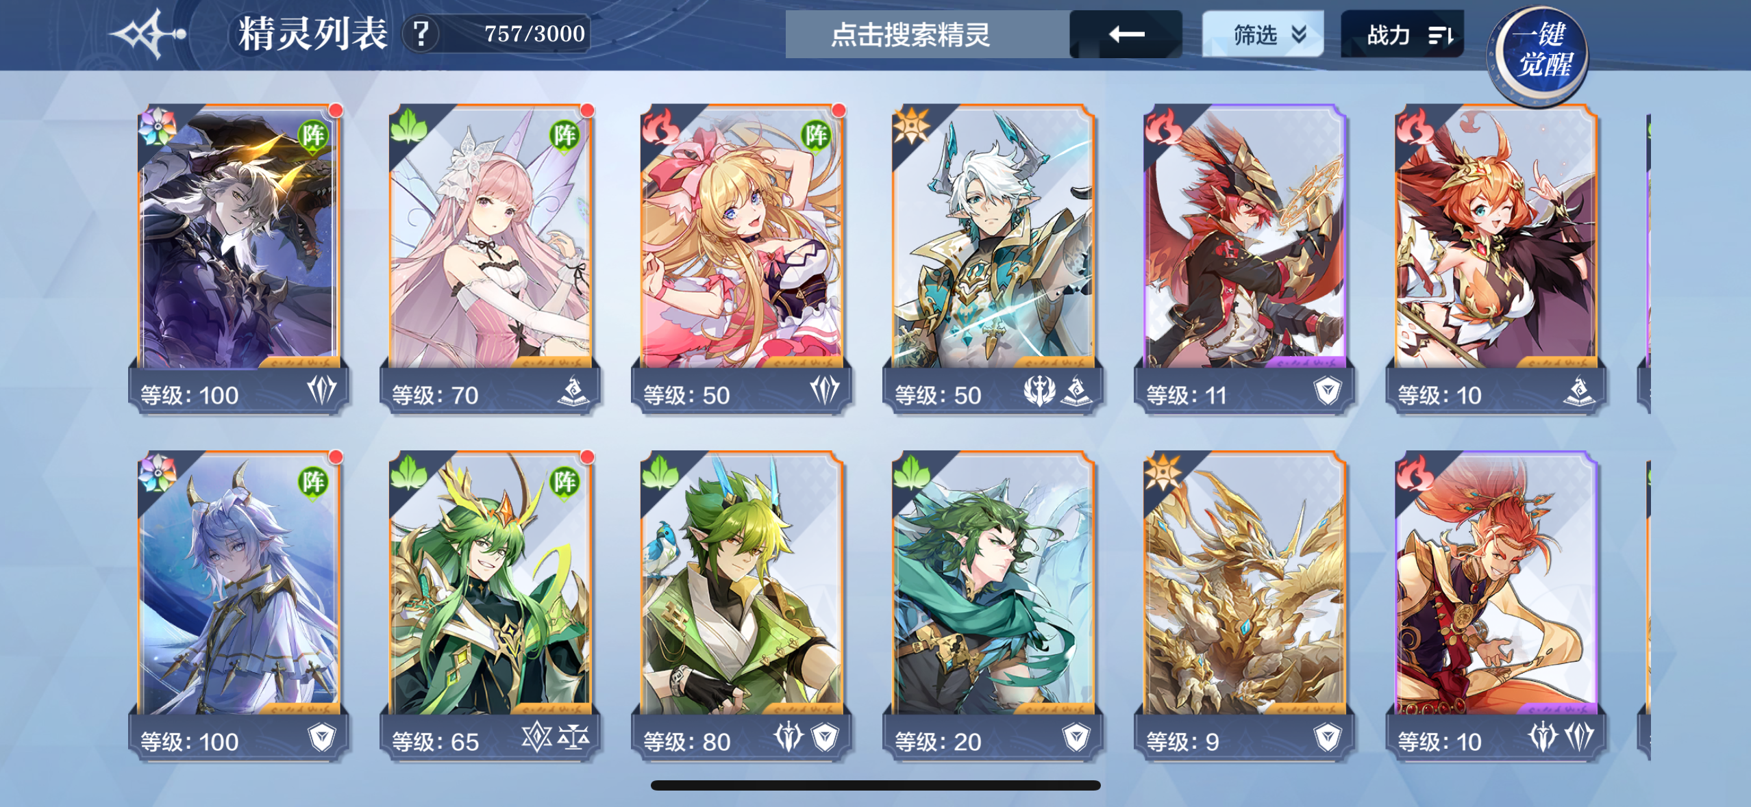Open the 战力 sort order dropdown
Viewport: 1751px width, 807px height.
(1402, 34)
